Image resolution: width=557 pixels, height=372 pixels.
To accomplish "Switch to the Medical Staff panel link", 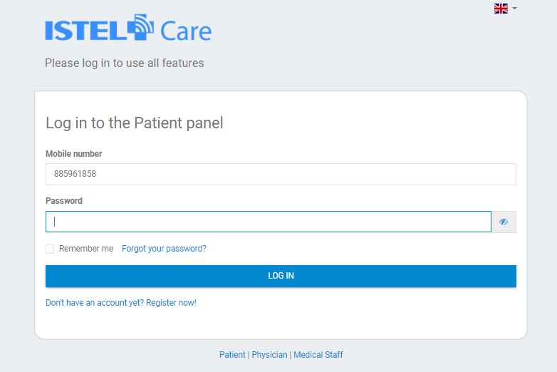I will pos(318,355).
